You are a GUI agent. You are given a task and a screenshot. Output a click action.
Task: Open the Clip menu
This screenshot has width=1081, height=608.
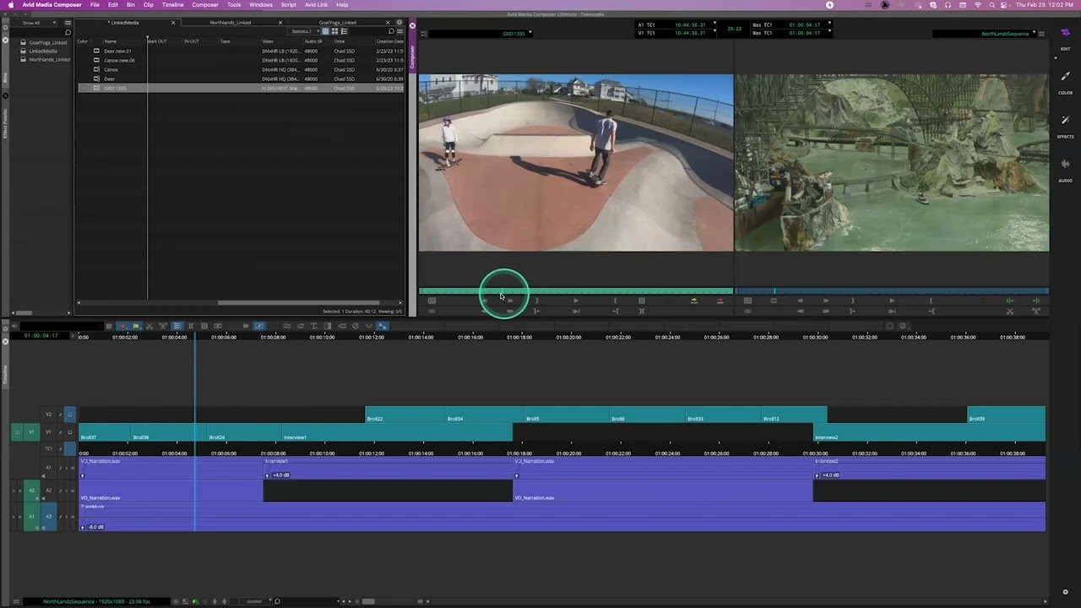(x=148, y=5)
